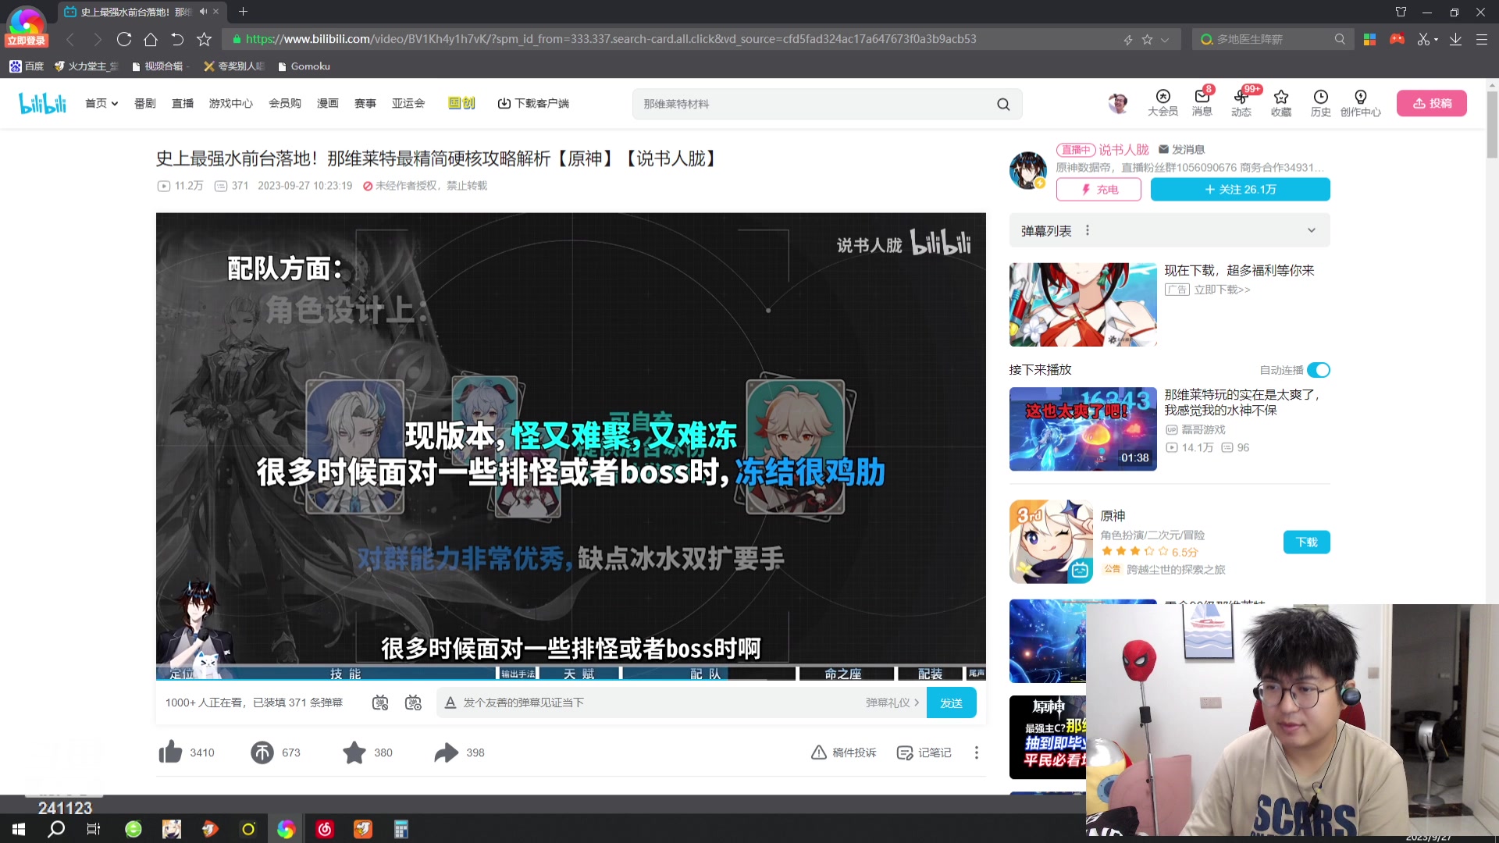Click the user avatar in Bilibili header
This screenshot has width=1499, height=843.
pyautogui.click(x=1118, y=103)
